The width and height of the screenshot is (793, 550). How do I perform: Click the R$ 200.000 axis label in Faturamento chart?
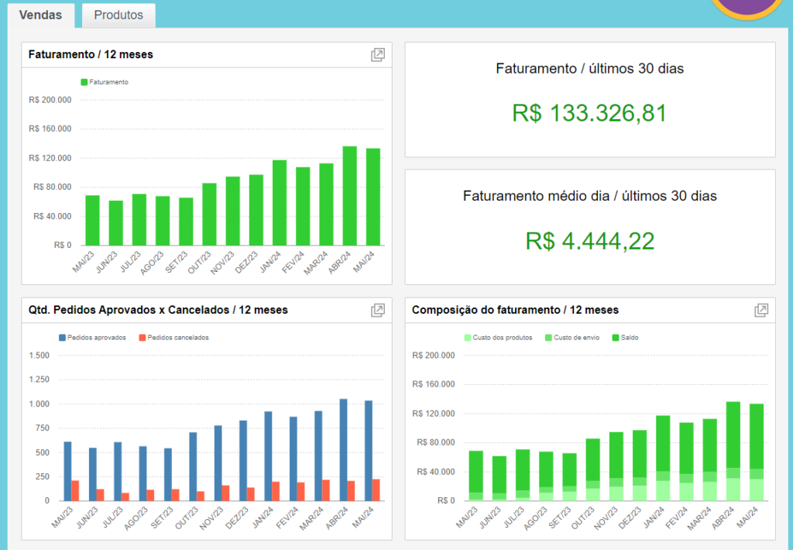pyautogui.click(x=50, y=100)
